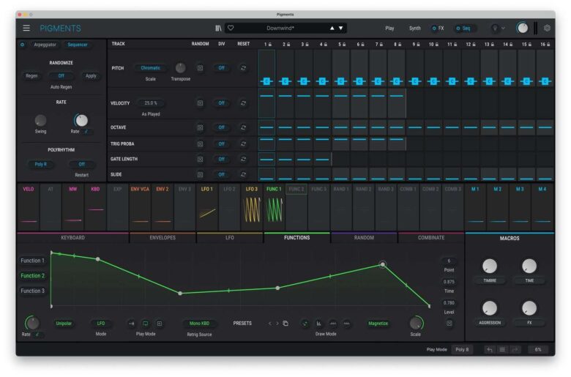Switch to the Envelopes tab
This screenshot has width=571, height=377.
163,237
